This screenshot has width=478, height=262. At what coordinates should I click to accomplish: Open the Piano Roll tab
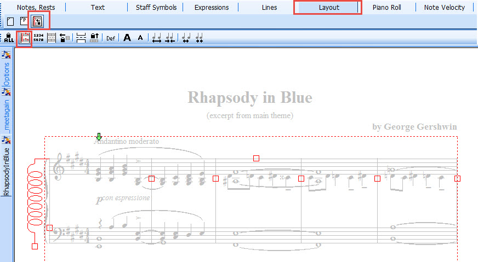click(x=386, y=8)
